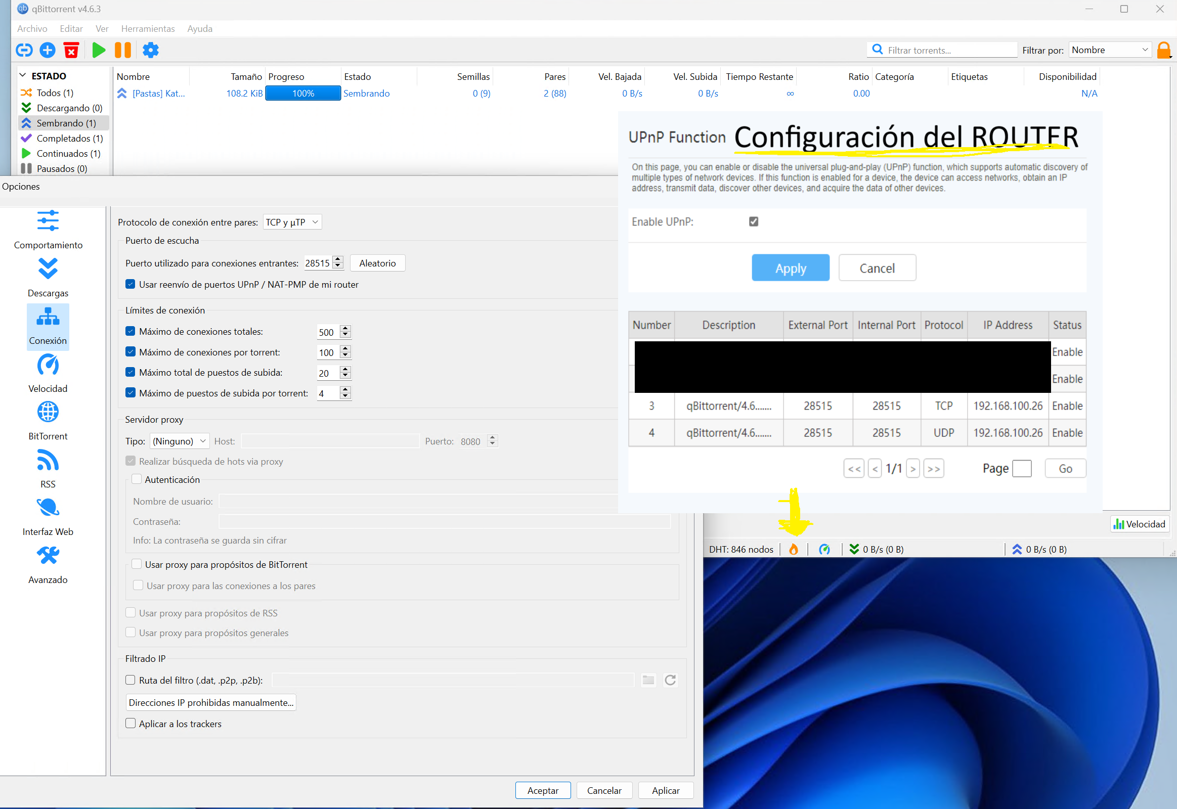Open the Editar menu

tap(71, 28)
